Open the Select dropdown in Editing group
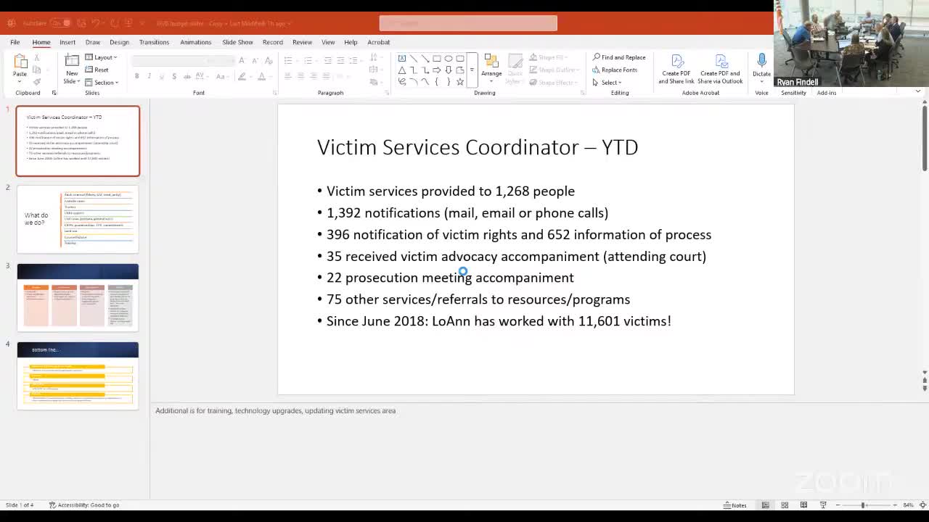Image resolution: width=929 pixels, height=522 pixels. click(x=608, y=83)
